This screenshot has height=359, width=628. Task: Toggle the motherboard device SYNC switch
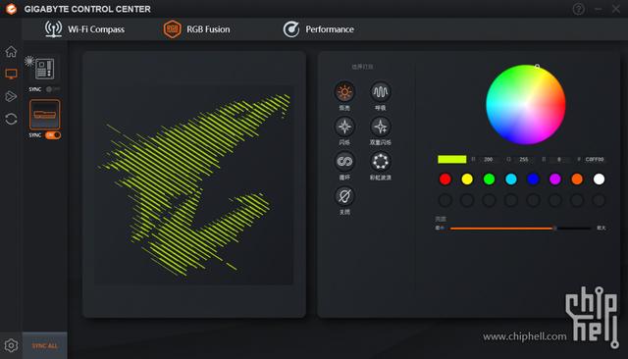pos(53,89)
